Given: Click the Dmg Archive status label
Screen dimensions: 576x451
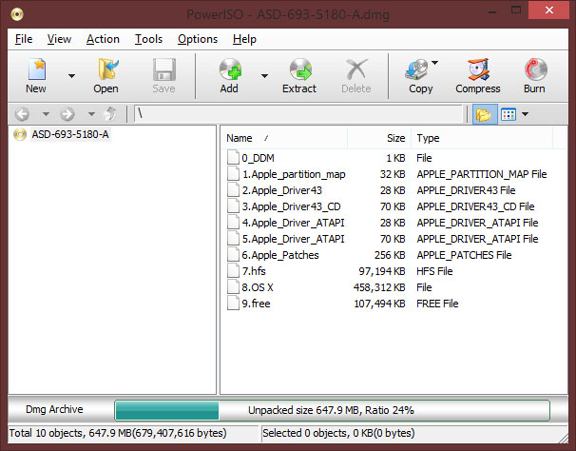Looking at the screenshot, I should click(x=54, y=409).
